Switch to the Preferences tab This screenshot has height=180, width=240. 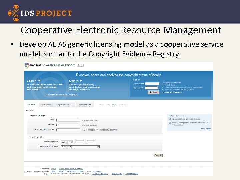click(85, 105)
